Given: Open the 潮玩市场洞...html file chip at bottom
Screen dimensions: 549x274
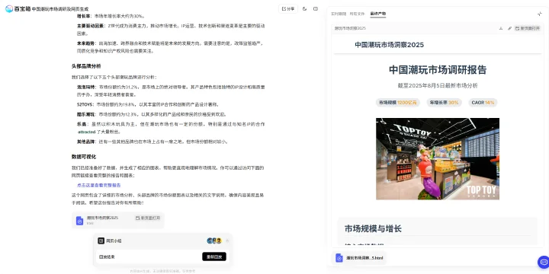Looking at the screenshot, I should pyautogui.click(x=359, y=258).
